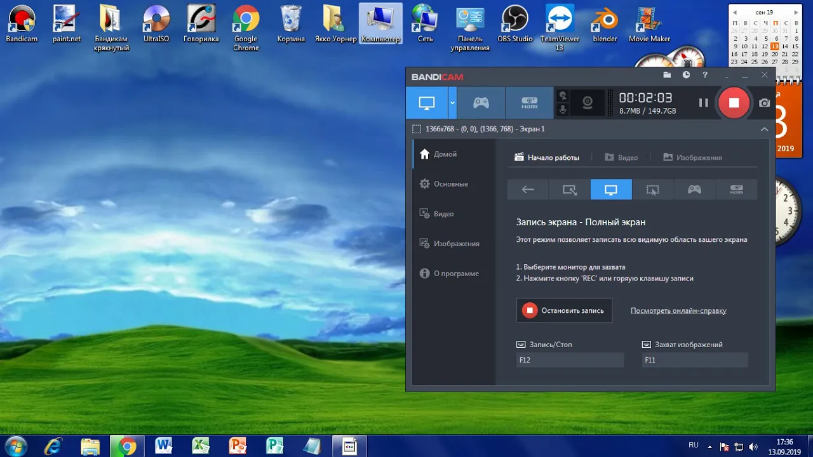Open the Movie Maker desktop shortcut
The image size is (813, 457).
(649, 24)
